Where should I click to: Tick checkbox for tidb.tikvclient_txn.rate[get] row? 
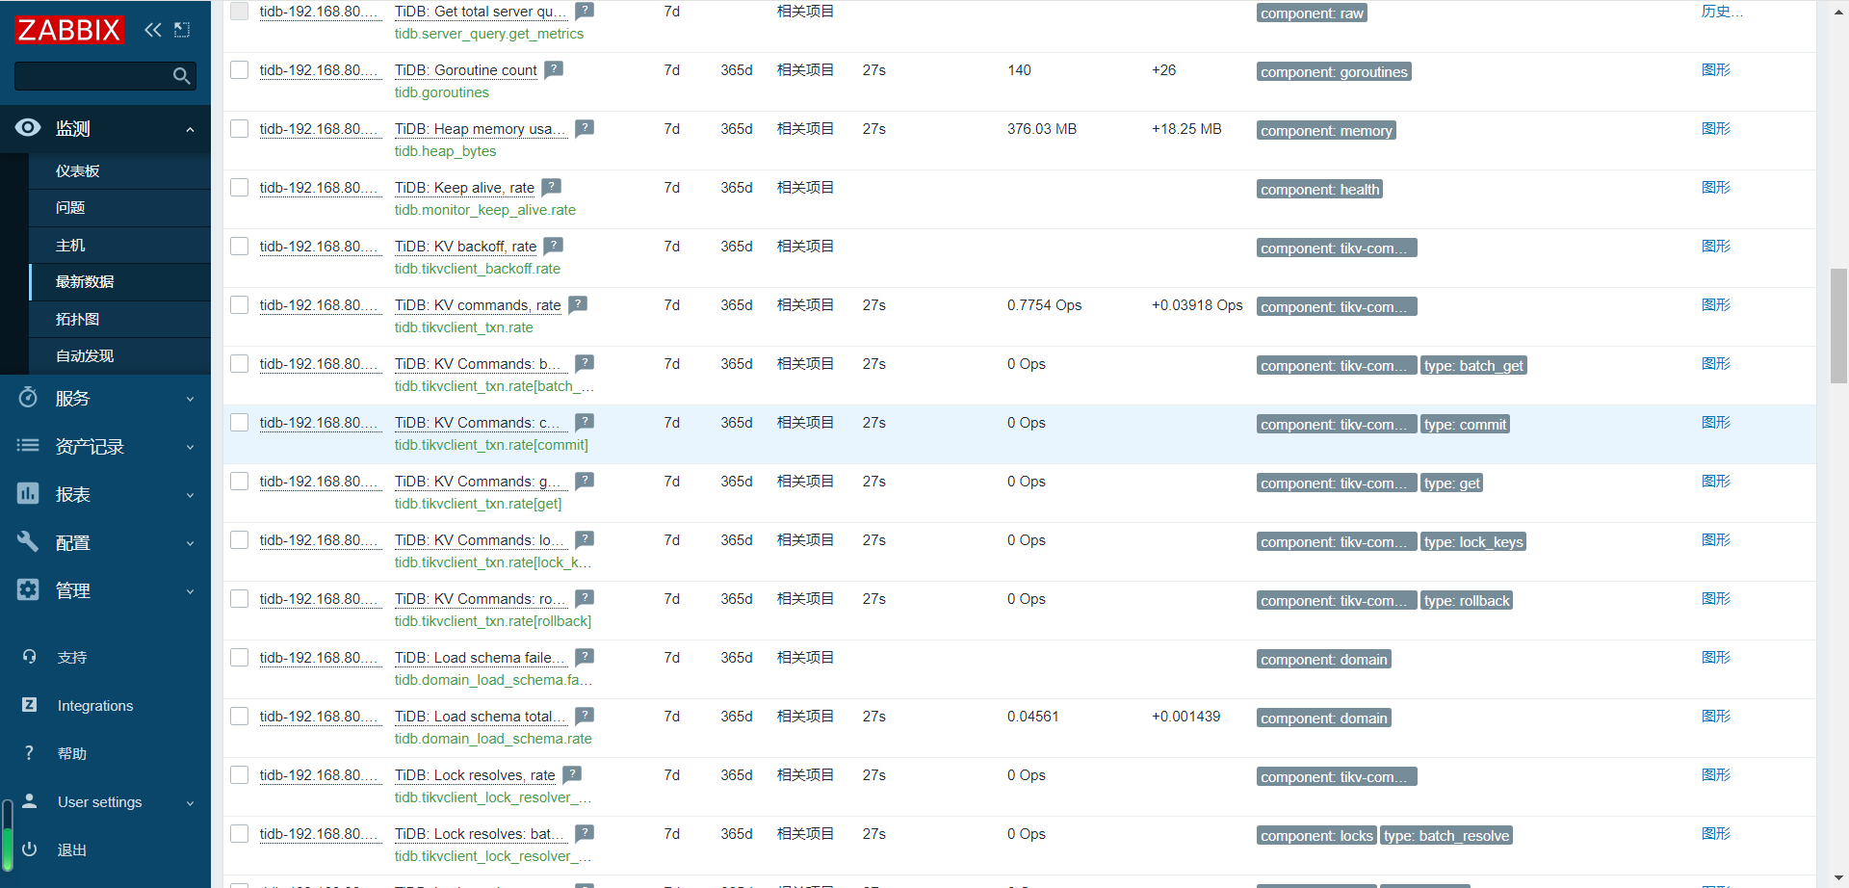tap(240, 482)
